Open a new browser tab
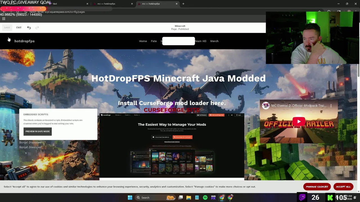Image resolution: width=360 pixels, height=202 pixels. pyautogui.click(x=183, y=4)
